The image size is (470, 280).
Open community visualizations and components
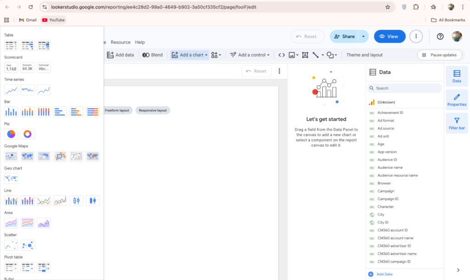tap(216, 55)
